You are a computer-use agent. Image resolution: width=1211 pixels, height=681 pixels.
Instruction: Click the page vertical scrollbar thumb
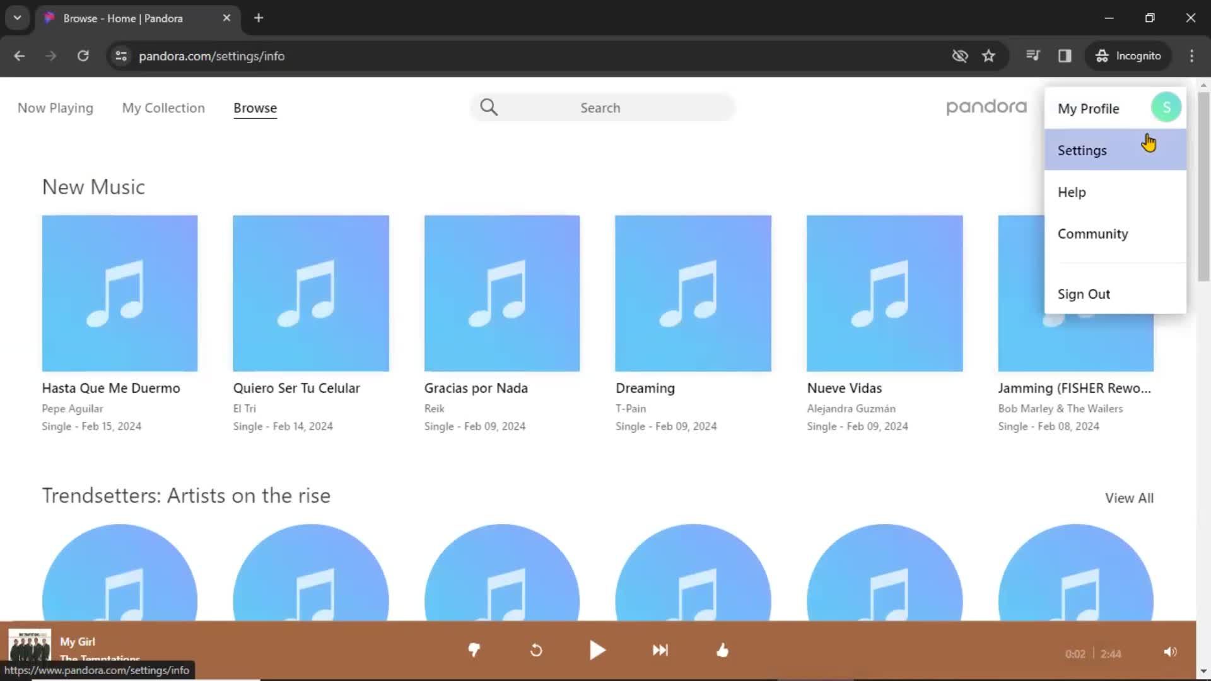[1203, 186]
